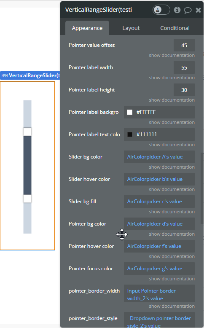Open the dark #111111 color swatch

point(130,134)
